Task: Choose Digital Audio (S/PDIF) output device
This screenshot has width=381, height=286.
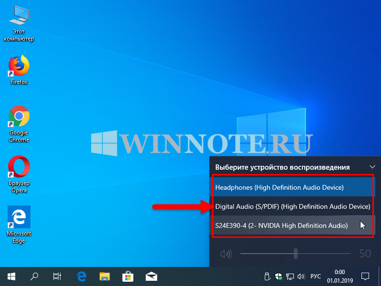Action: tap(292, 206)
